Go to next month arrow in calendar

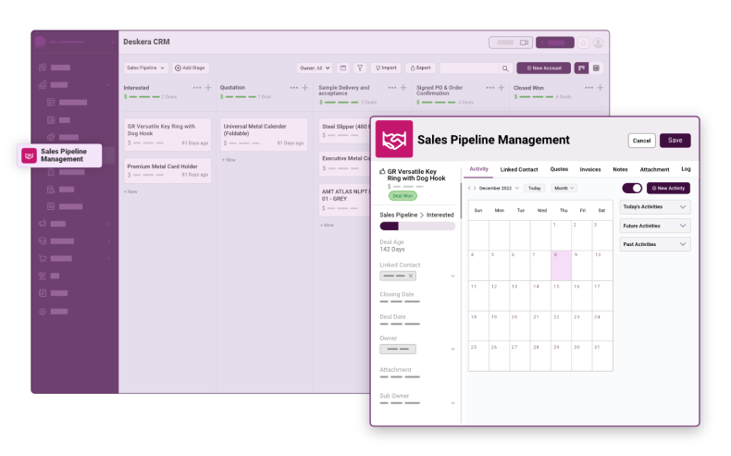click(x=475, y=188)
